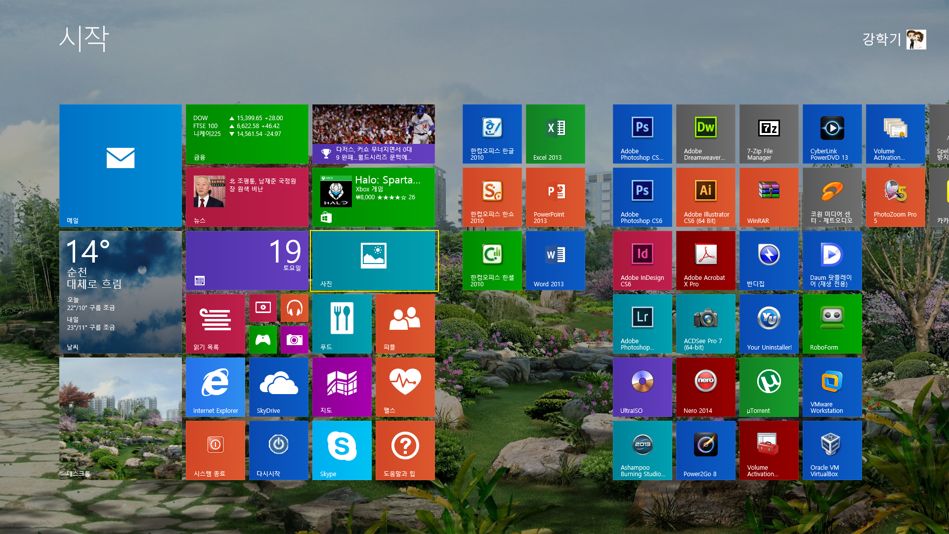Launch CyberLink PowerDVD 13
The height and width of the screenshot is (534, 949).
coord(832,134)
